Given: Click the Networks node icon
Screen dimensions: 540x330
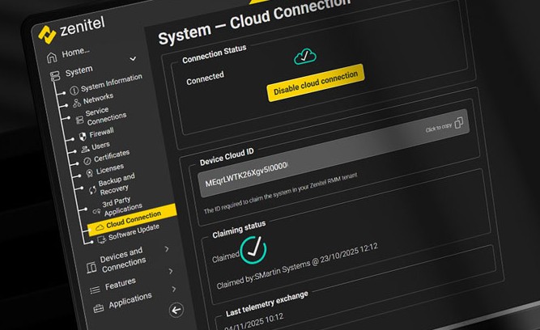Looking at the screenshot, I should [x=76, y=103].
